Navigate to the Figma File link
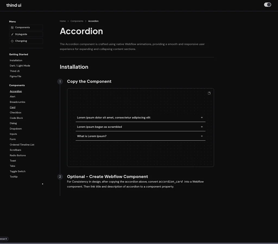The height and width of the screenshot is (244, 278). 15,76
